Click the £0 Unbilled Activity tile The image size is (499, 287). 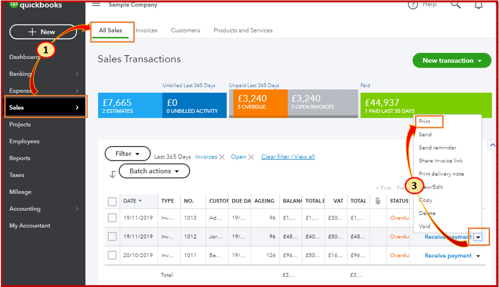pos(194,106)
